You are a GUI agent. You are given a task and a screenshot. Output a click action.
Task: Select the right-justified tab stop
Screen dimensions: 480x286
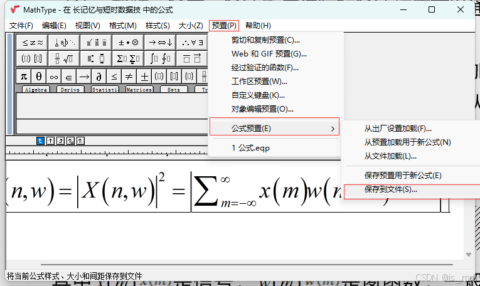61,140
